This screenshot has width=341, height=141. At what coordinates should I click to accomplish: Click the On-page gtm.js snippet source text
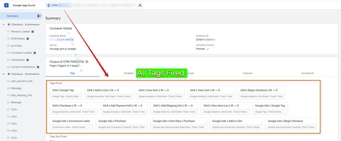[63, 49]
